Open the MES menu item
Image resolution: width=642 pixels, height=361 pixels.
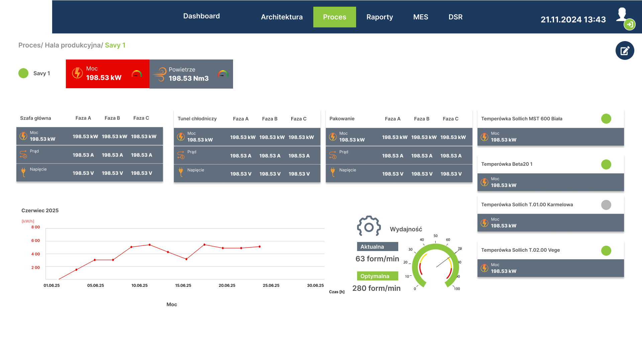click(420, 17)
